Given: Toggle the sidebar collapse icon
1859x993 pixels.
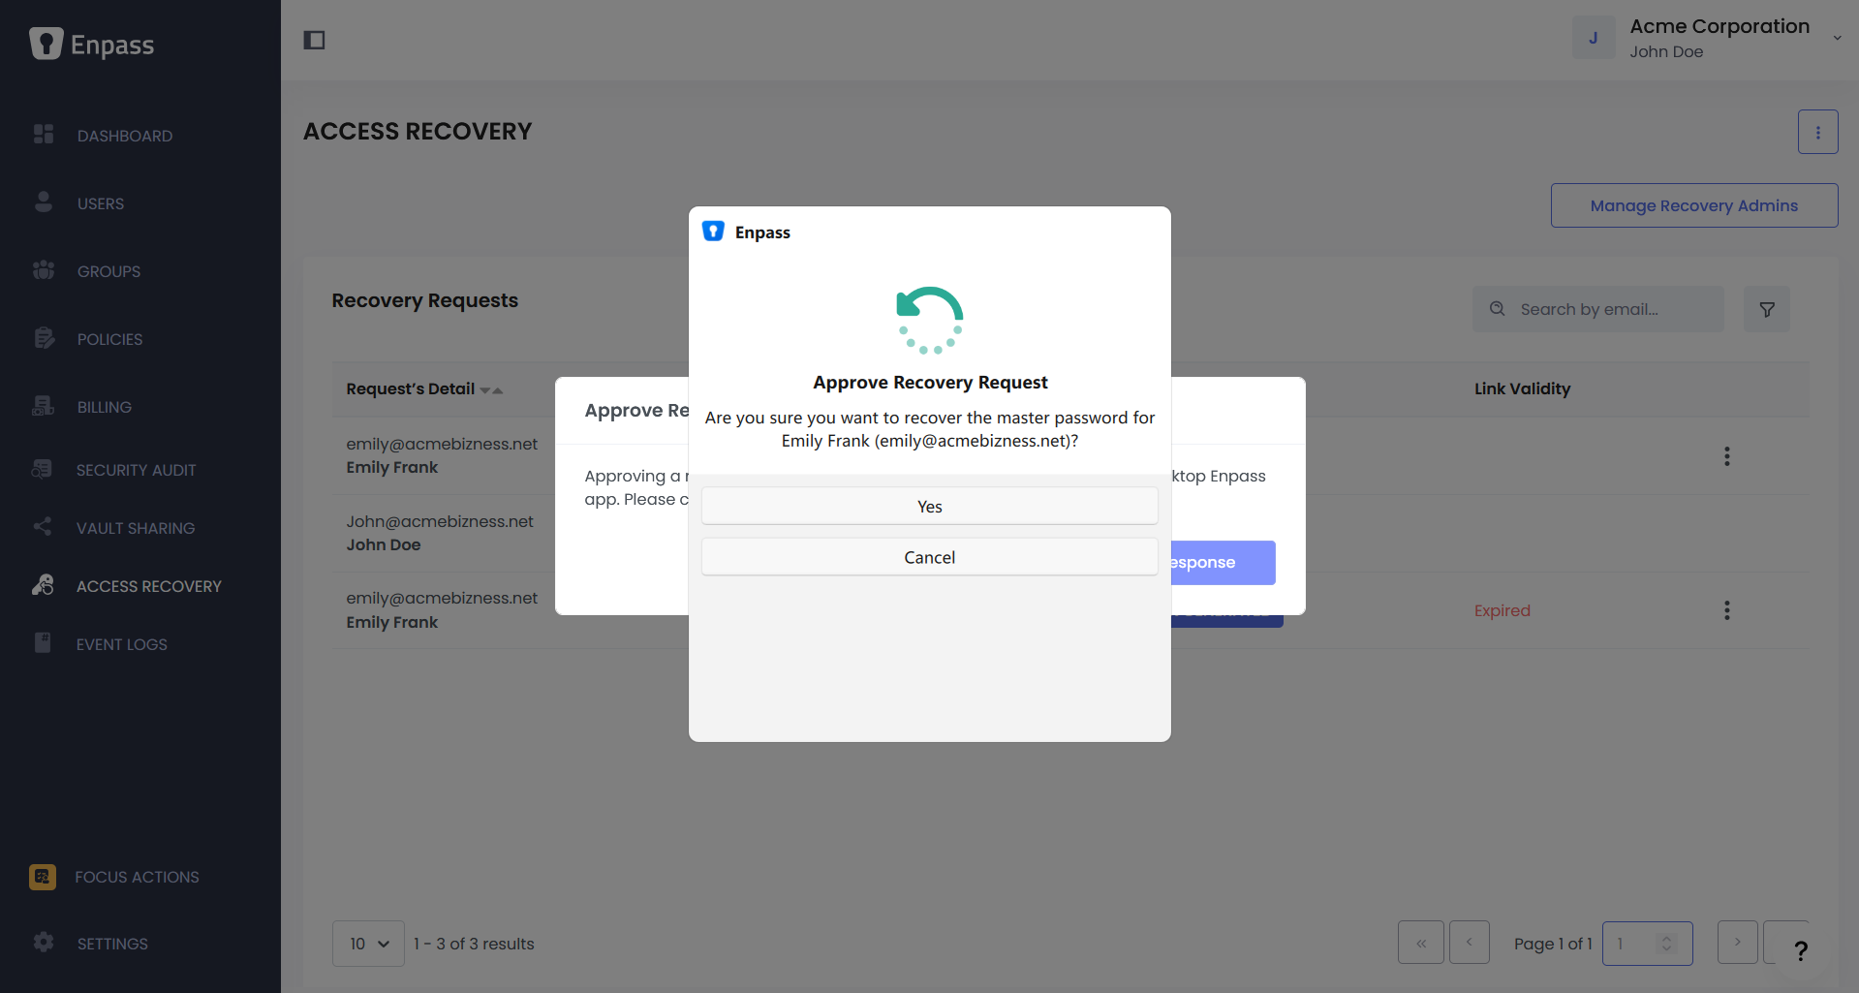Looking at the screenshot, I should [314, 40].
